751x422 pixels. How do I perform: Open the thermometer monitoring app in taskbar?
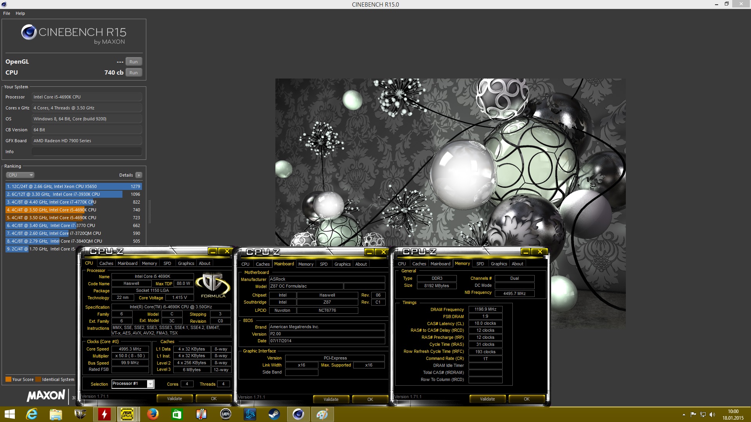point(201,414)
